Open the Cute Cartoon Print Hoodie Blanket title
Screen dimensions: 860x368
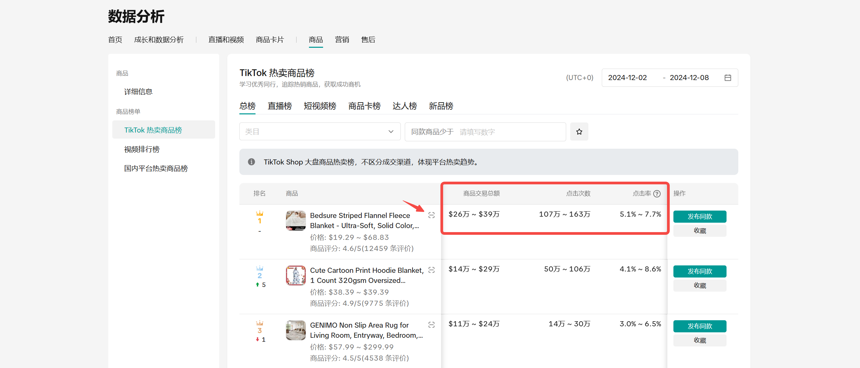point(366,275)
